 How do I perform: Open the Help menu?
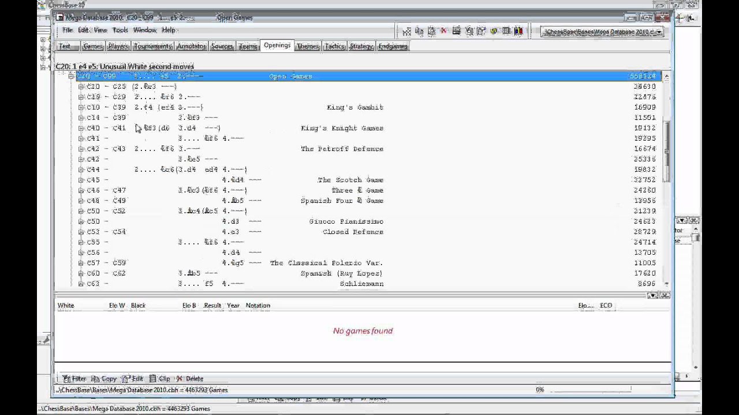pos(169,30)
